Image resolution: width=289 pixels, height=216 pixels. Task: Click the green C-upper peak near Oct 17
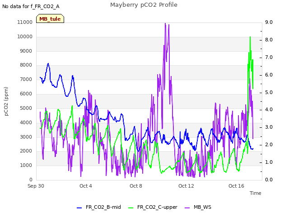pyautogui.click(x=250, y=37)
